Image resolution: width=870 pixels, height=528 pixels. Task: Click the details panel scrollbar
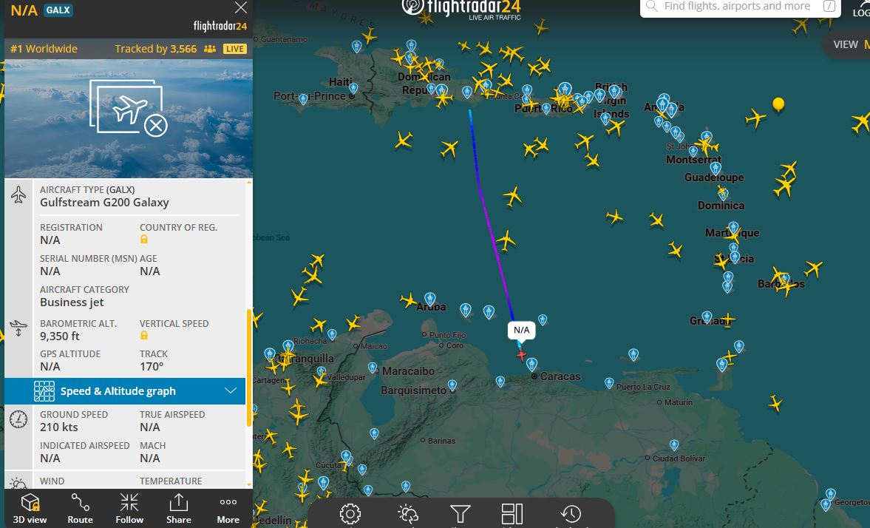[249, 368]
